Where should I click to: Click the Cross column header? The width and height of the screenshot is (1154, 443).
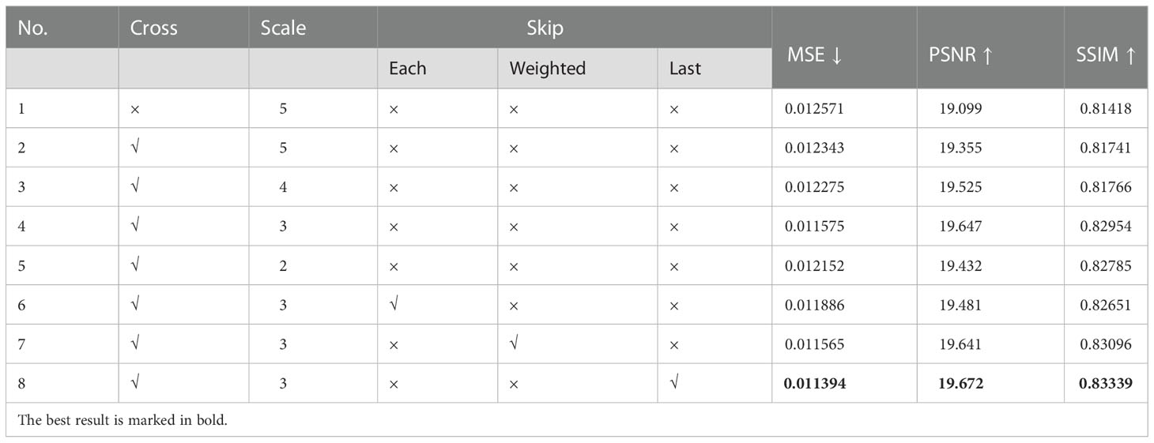153,28
